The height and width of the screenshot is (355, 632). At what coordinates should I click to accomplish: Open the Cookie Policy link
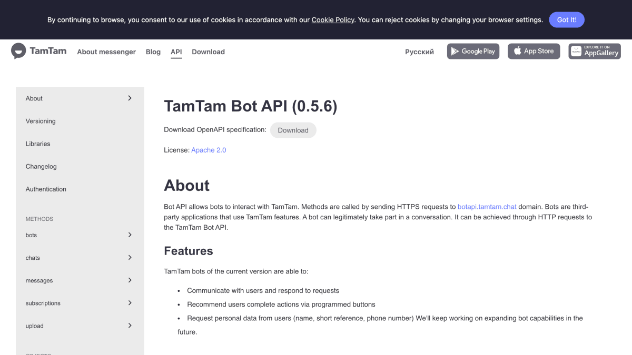[333, 19]
